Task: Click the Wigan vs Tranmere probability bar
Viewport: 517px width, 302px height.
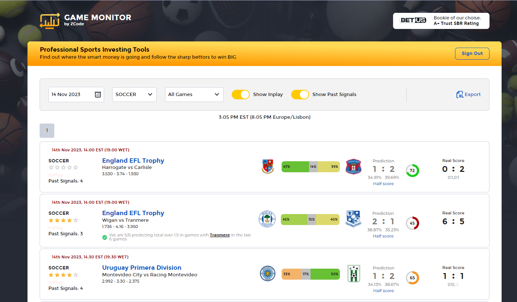Action: [x=310, y=219]
